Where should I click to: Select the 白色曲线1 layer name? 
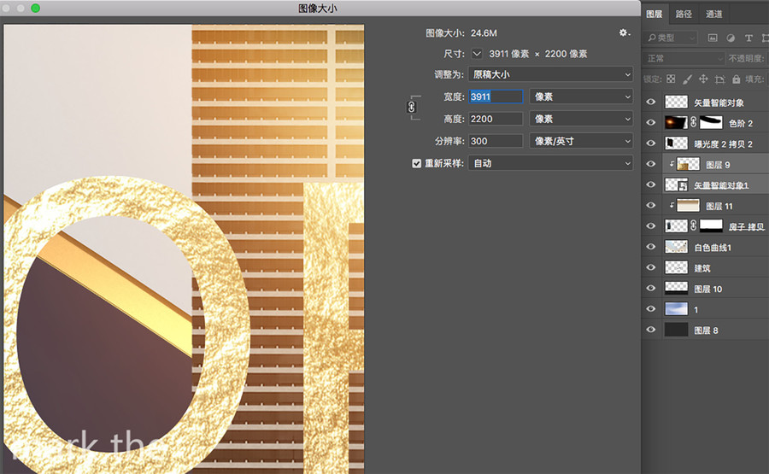pyautogui.click(x=713, y=248)
